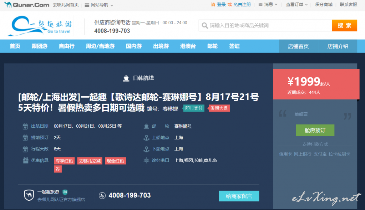Click the gift icon beside 优惠信息
Screen dimensions: 365x210
click(x=25, y=160)
